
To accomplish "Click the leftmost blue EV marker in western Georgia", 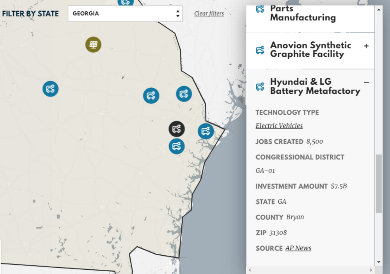I will point(50,89).
